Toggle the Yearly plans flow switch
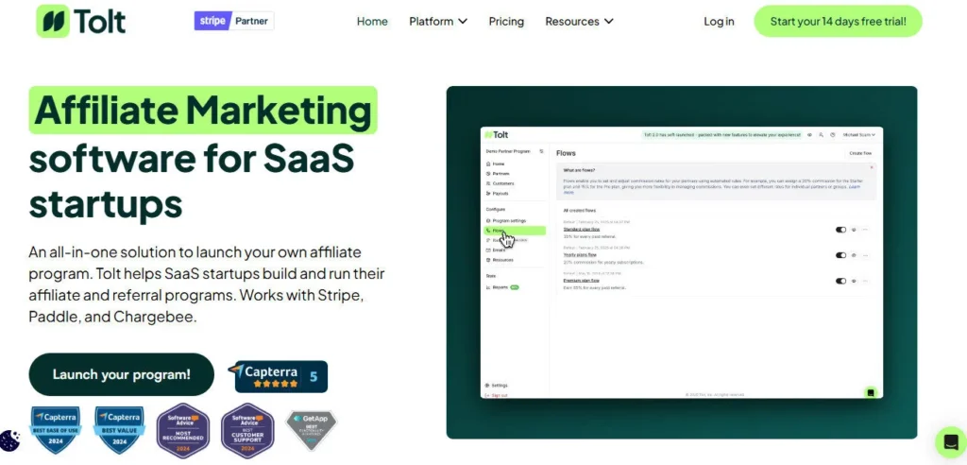The height and width of the screenshot is (465, 967). click(x=840, y=255)
